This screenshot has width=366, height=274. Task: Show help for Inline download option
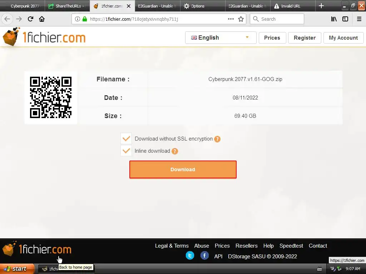click(x=175, y=151)
